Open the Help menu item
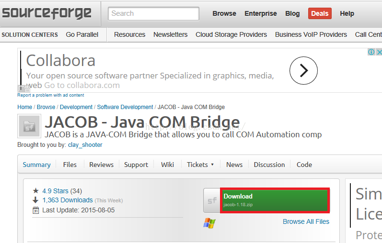This screenshot has height=243, width=382. [x=347, y=13]
